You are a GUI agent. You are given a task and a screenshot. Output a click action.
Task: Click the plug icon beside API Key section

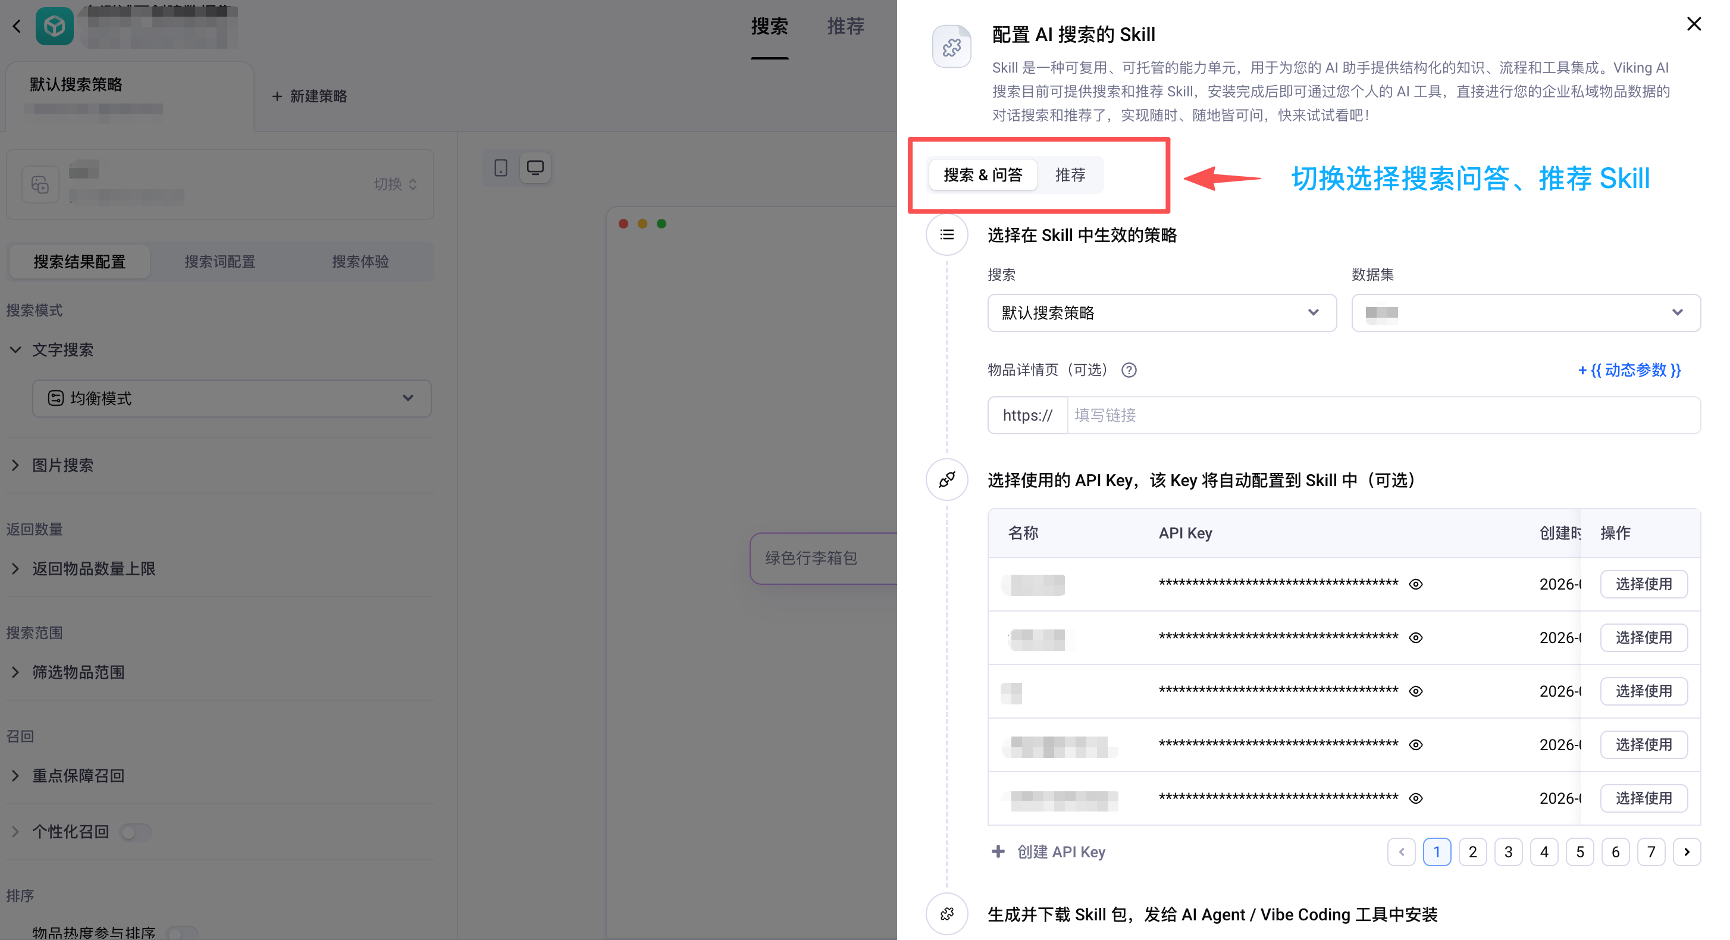coord(947,480)
